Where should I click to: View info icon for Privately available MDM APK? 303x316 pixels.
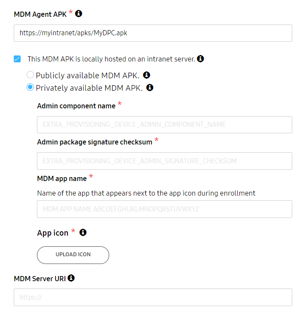[x=150, y=87]
